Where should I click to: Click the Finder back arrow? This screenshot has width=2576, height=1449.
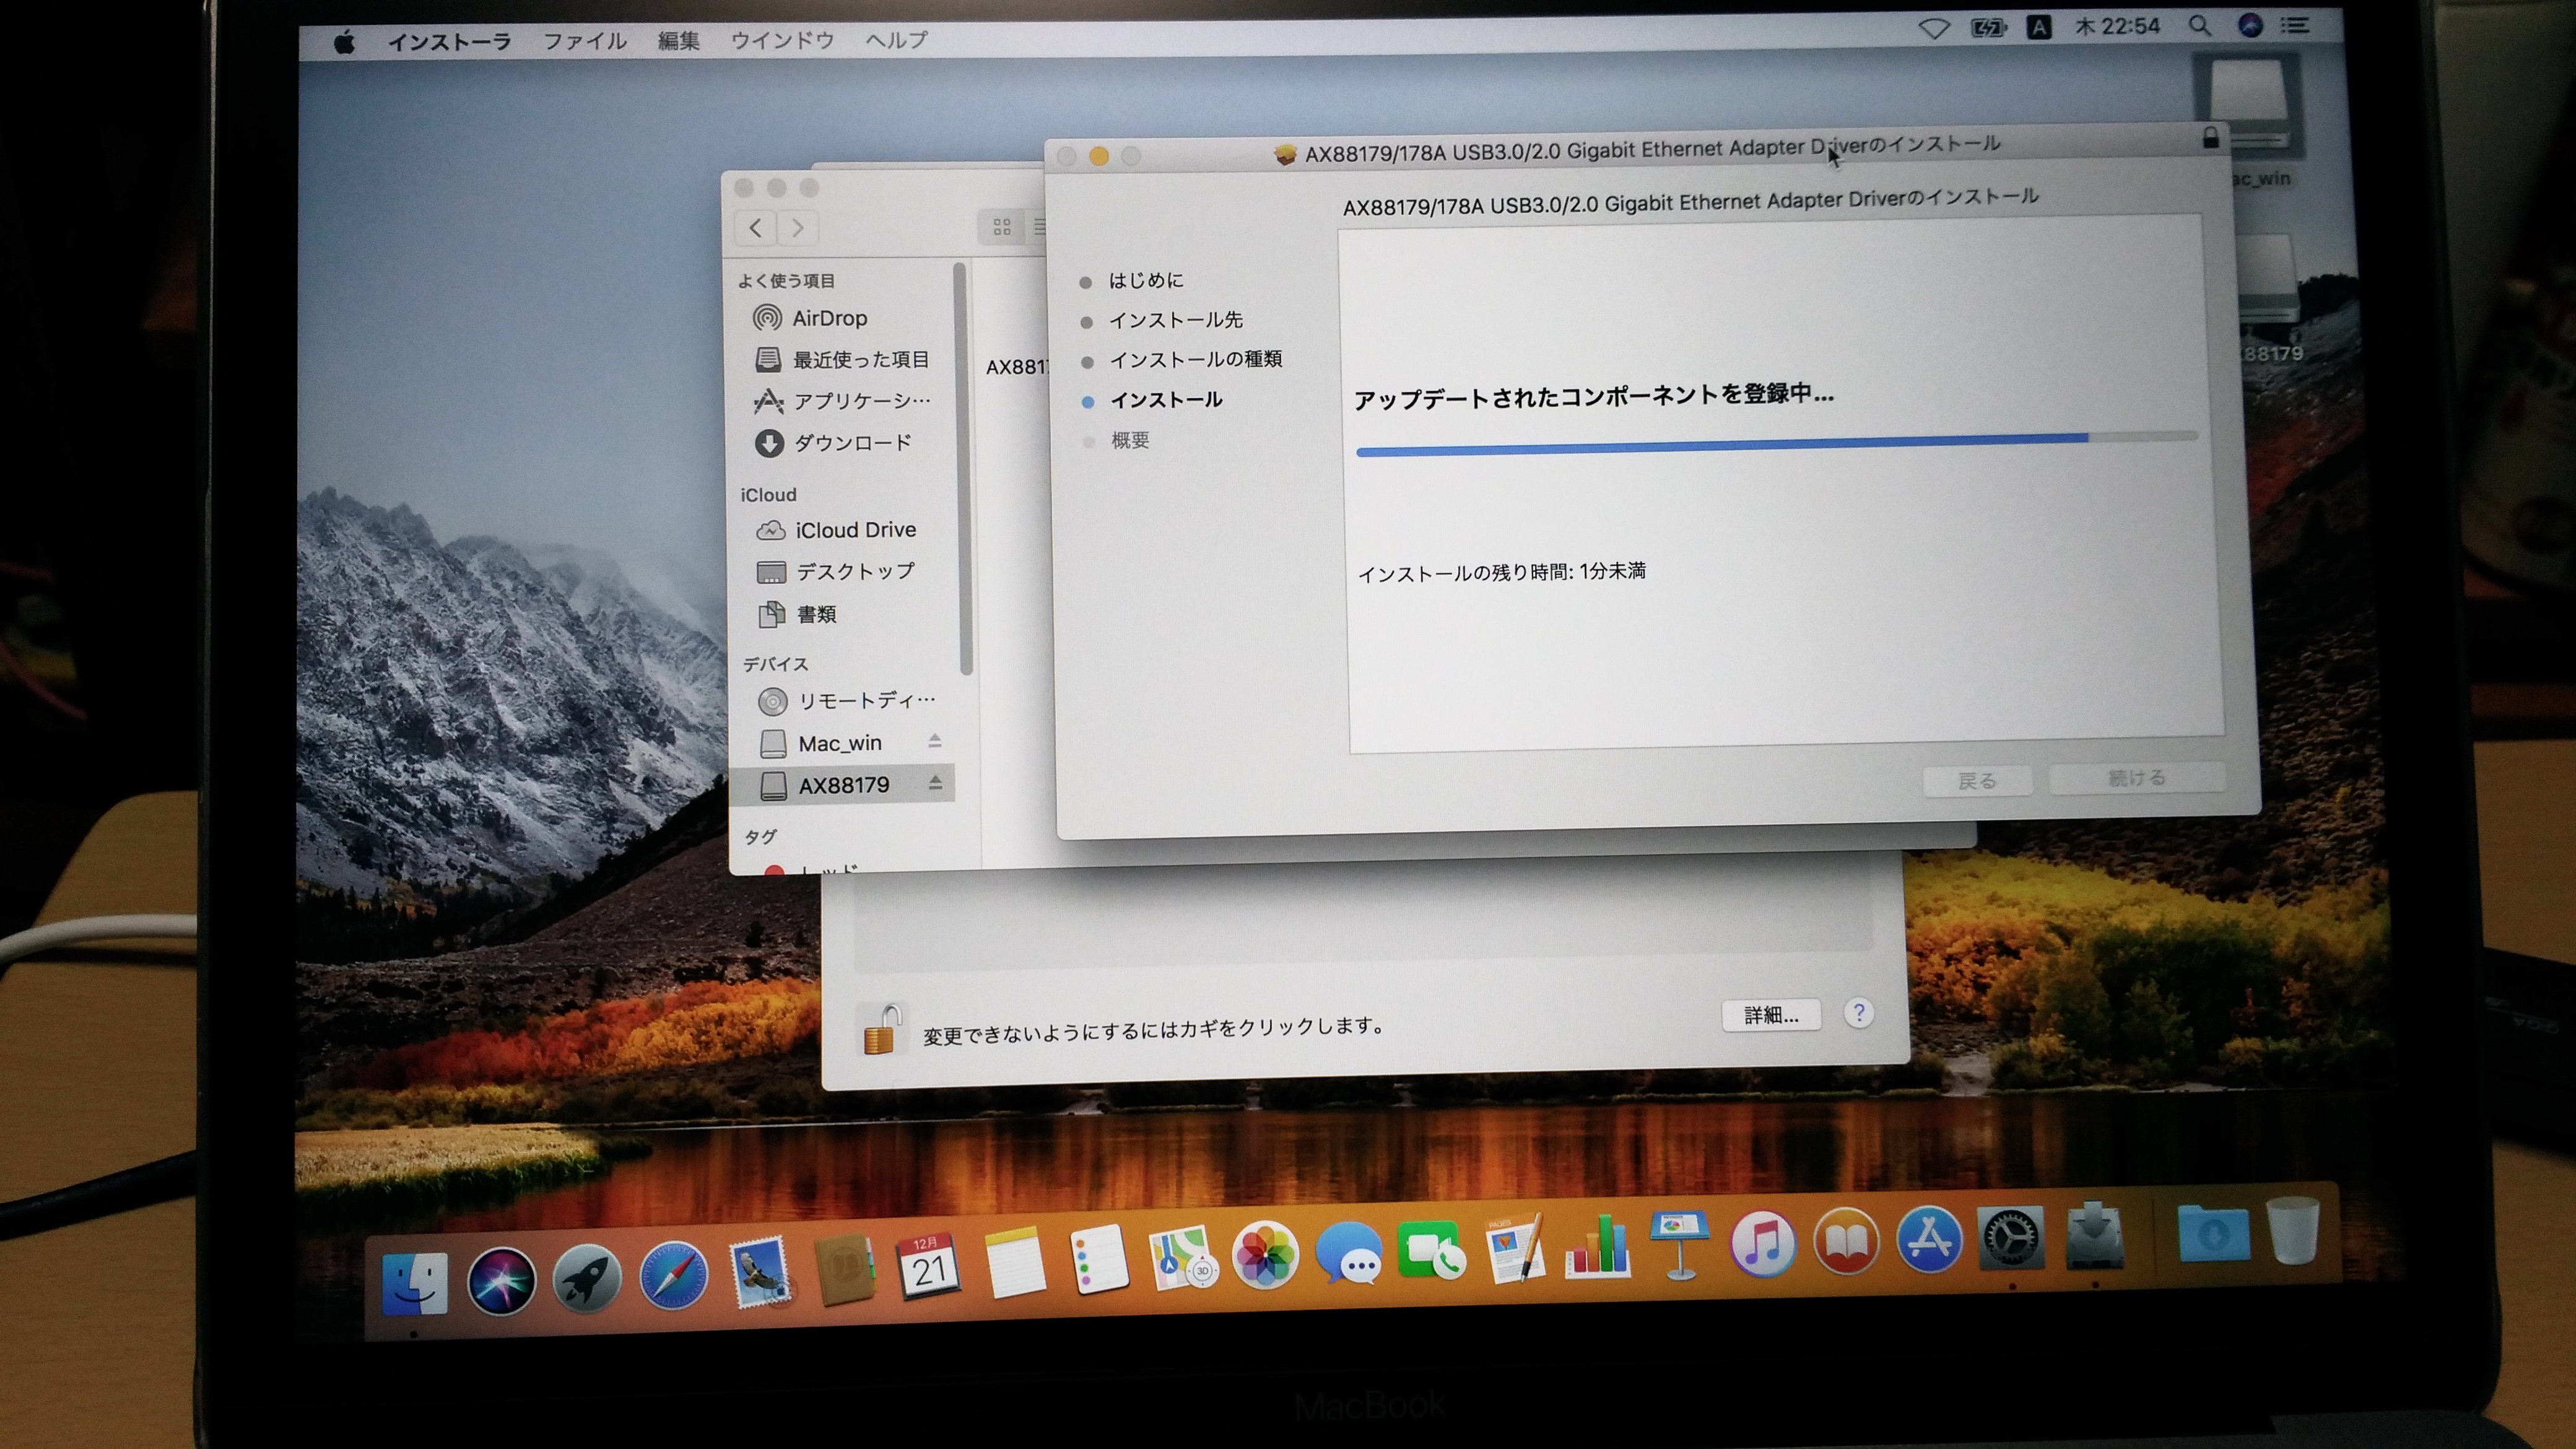[756, 228]
